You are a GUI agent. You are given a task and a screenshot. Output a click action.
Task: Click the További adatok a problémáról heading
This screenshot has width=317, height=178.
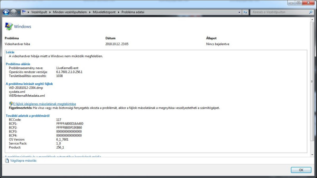[28, 116]
